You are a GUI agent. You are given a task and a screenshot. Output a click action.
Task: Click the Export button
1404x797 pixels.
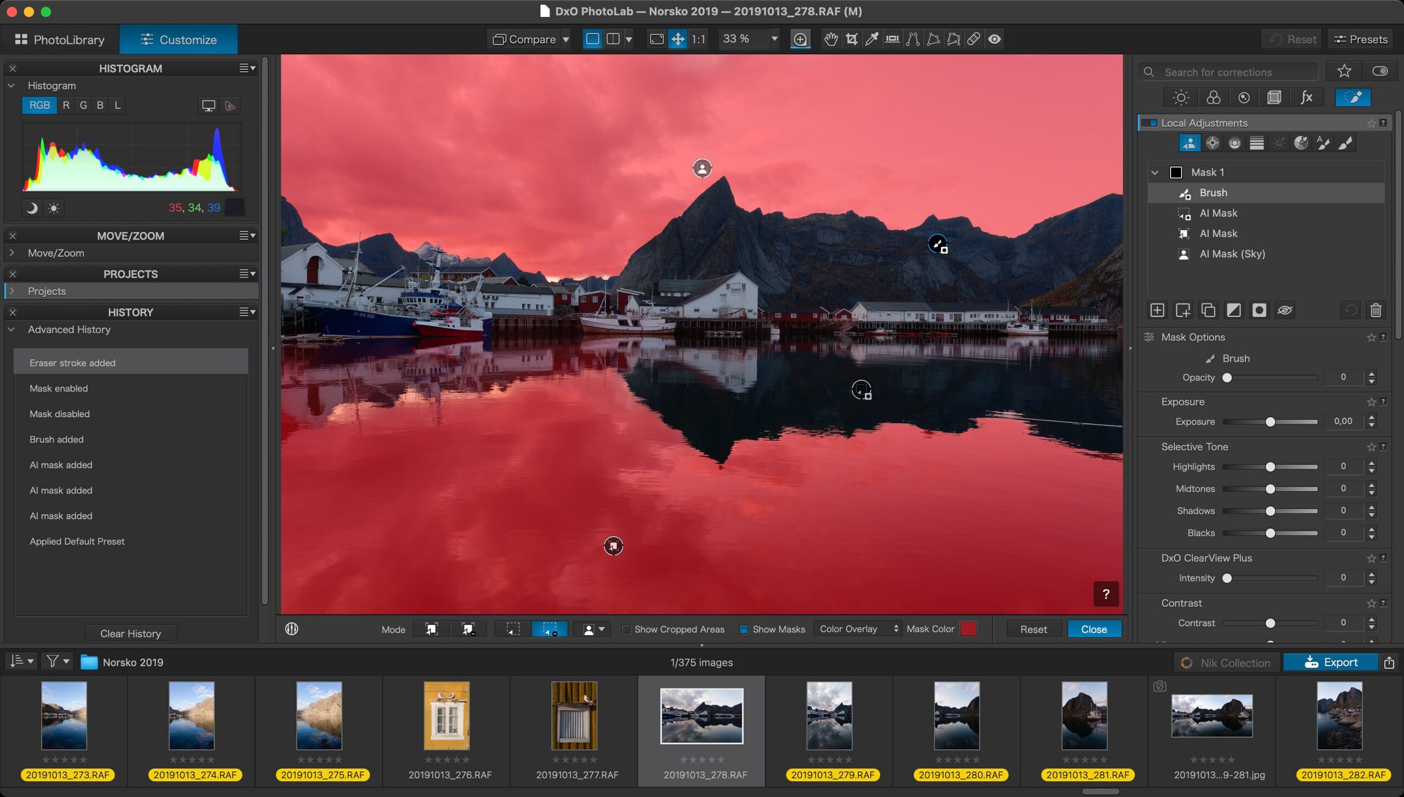tap(1331, 662)
